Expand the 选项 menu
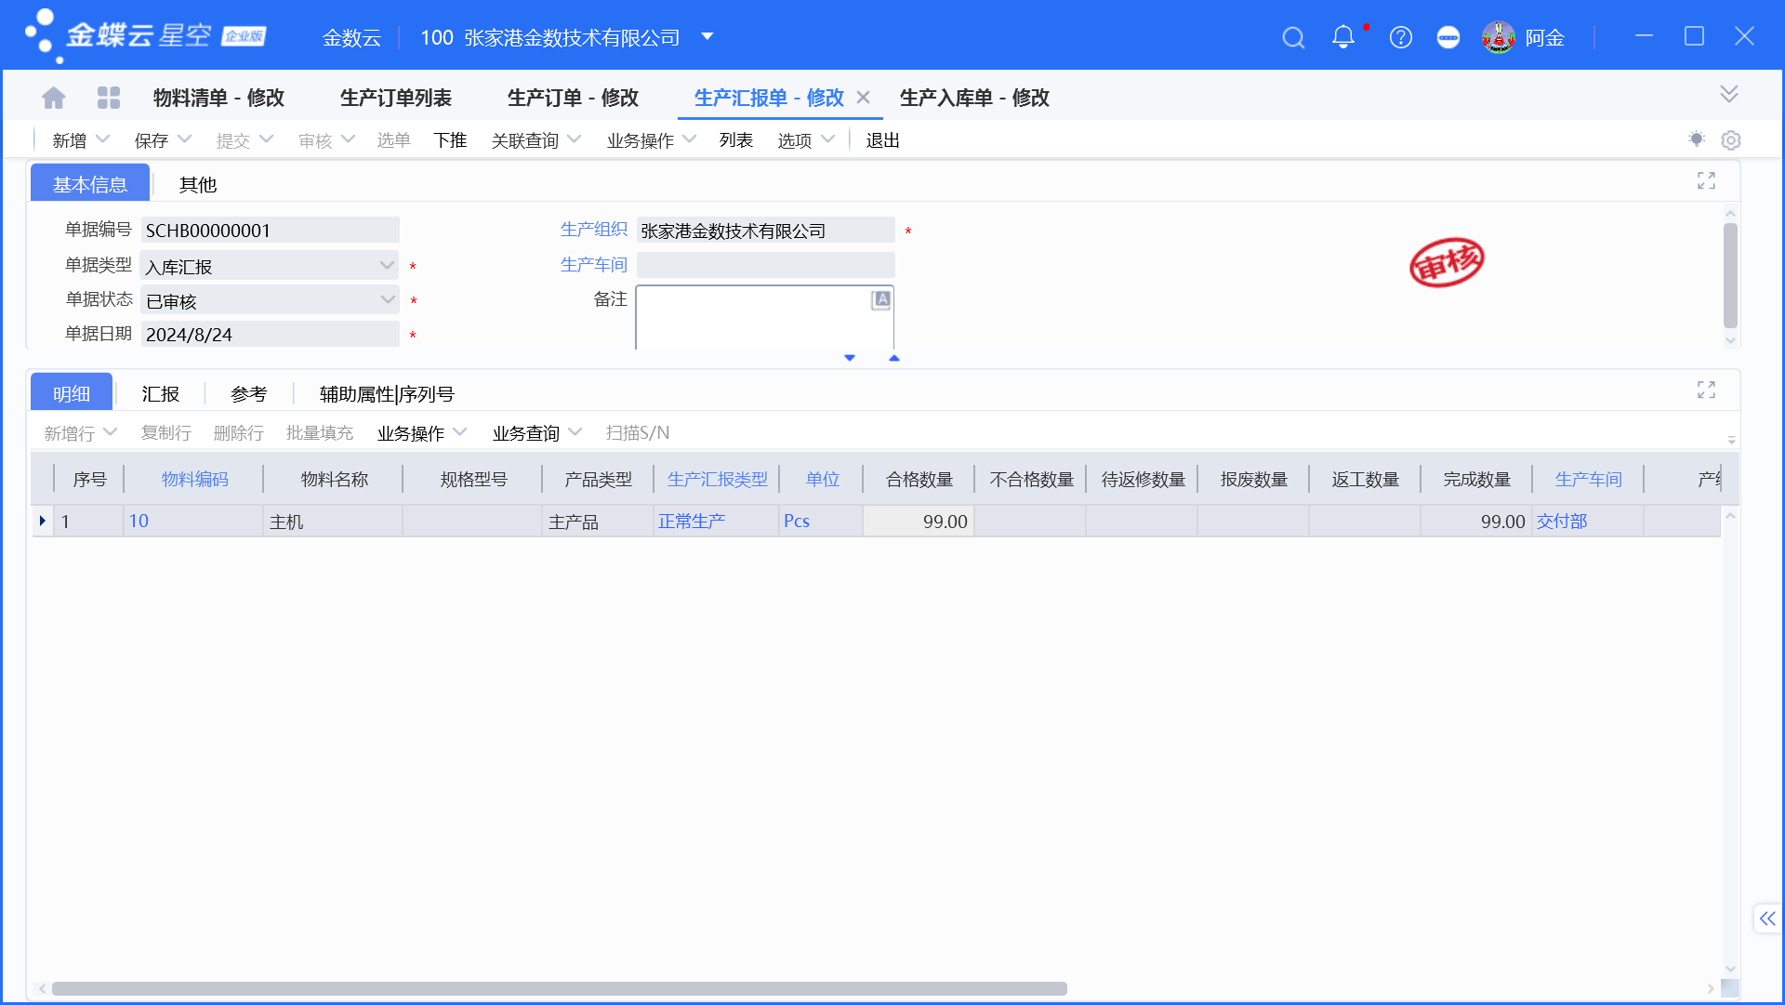Image resolution: width=1785 pixels, height=1005 pixels. click(806, 140)
